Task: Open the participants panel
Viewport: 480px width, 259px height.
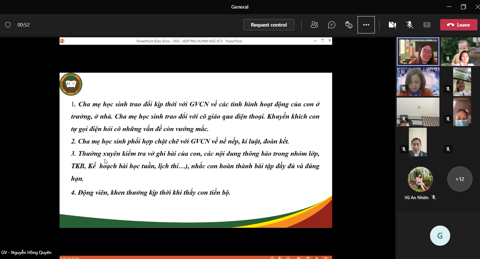Action: (314, 25)
